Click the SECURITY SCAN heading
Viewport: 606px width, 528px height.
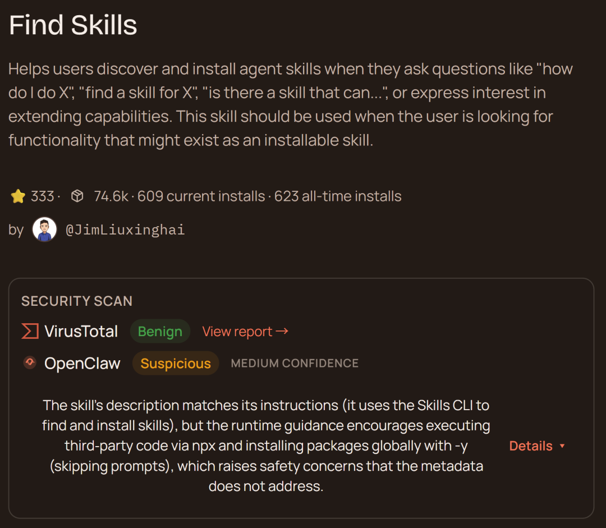pos(77,301)
